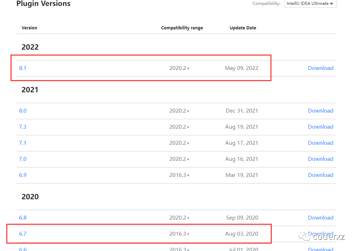Click the 2020.2+ range in the 6.8 row
The image size is (356, 251).
click(x=179, y=218)
